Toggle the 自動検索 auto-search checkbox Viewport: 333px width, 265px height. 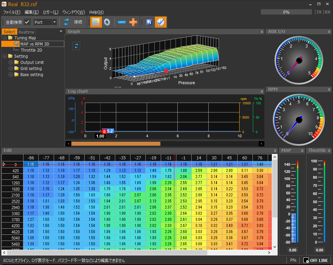pos(27,22)
